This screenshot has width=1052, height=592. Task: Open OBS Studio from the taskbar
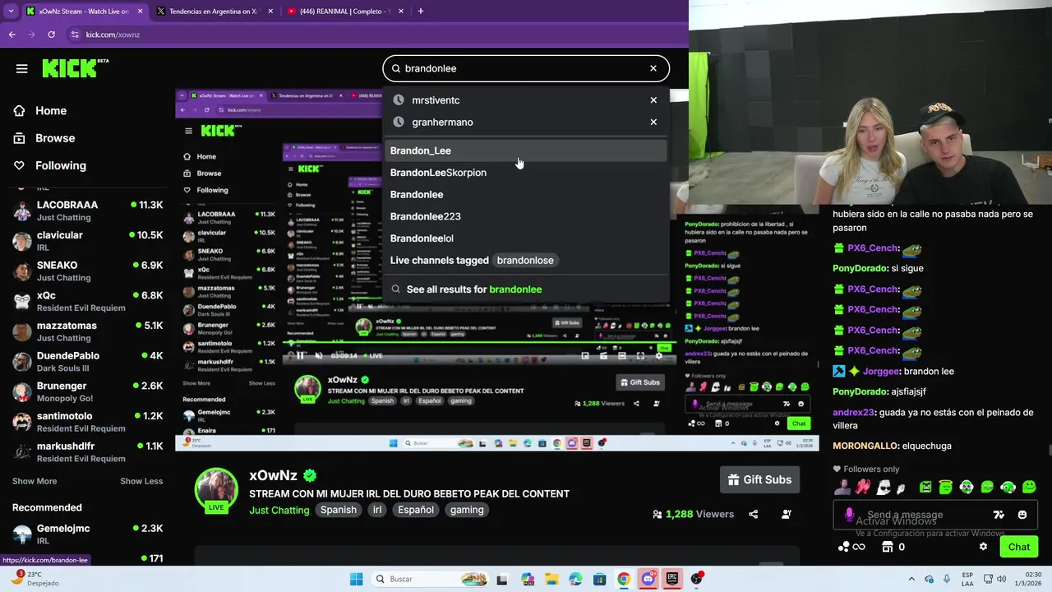697,579
